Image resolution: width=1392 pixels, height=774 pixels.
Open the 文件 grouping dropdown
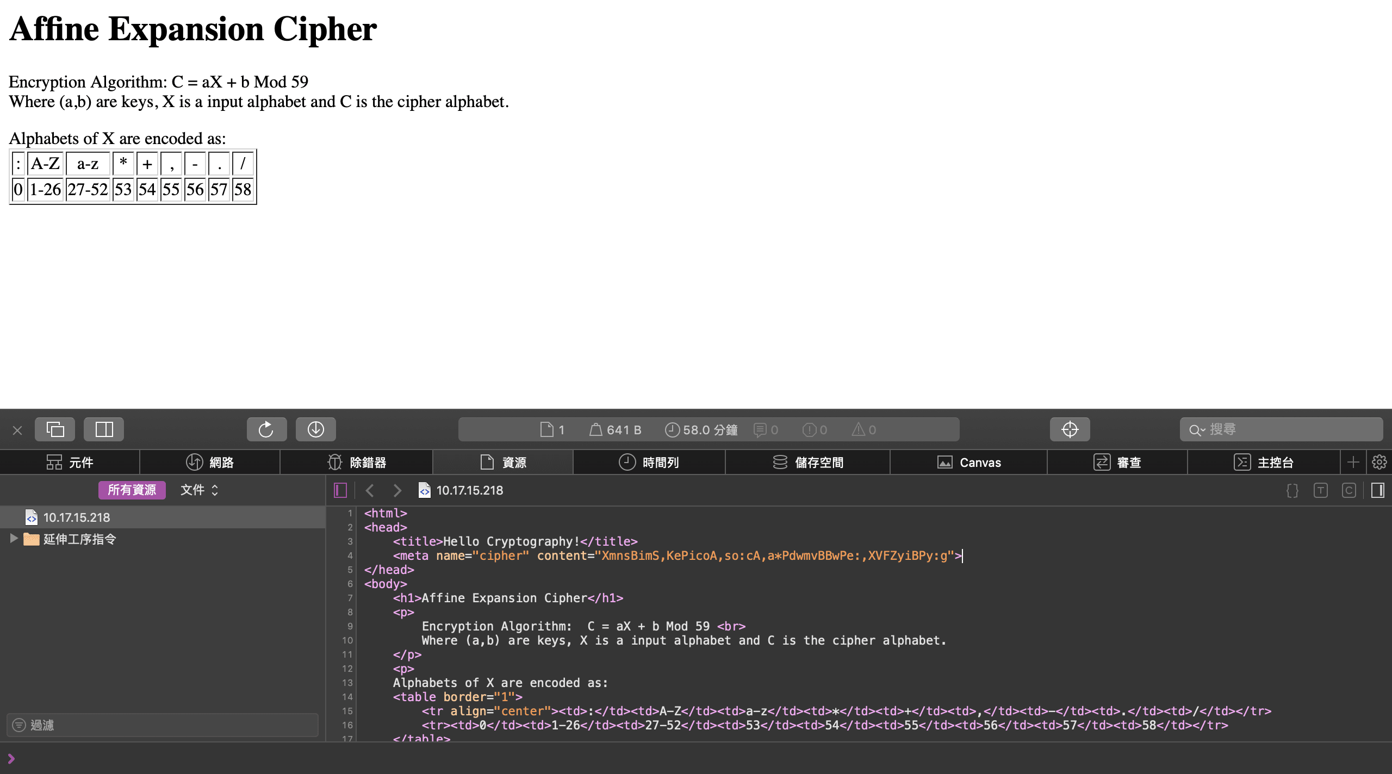199,490
